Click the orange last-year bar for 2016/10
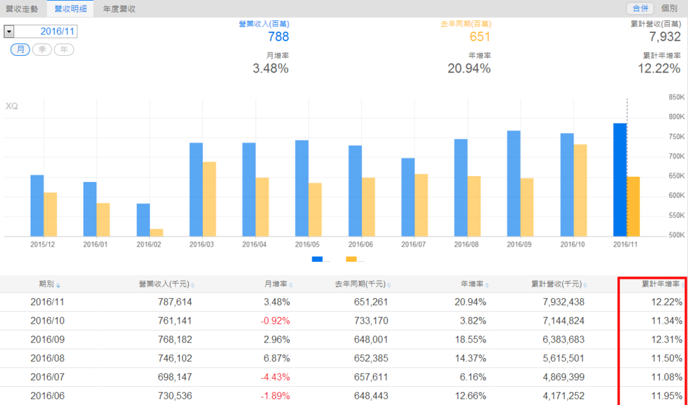The image size is (688, 405). pyautogui.click(x=580, y=191)
